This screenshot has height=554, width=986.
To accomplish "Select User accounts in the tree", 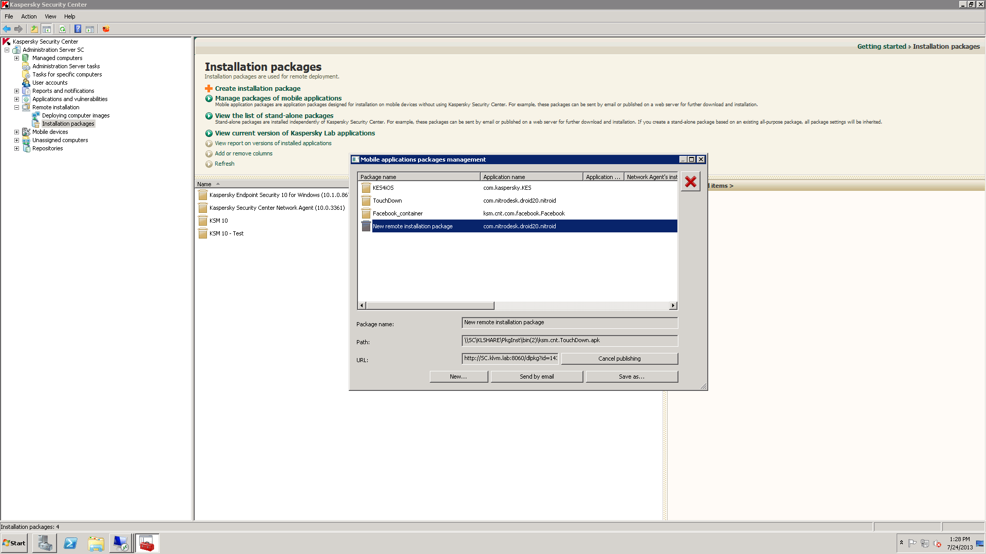I will click(x=50, y=83).
